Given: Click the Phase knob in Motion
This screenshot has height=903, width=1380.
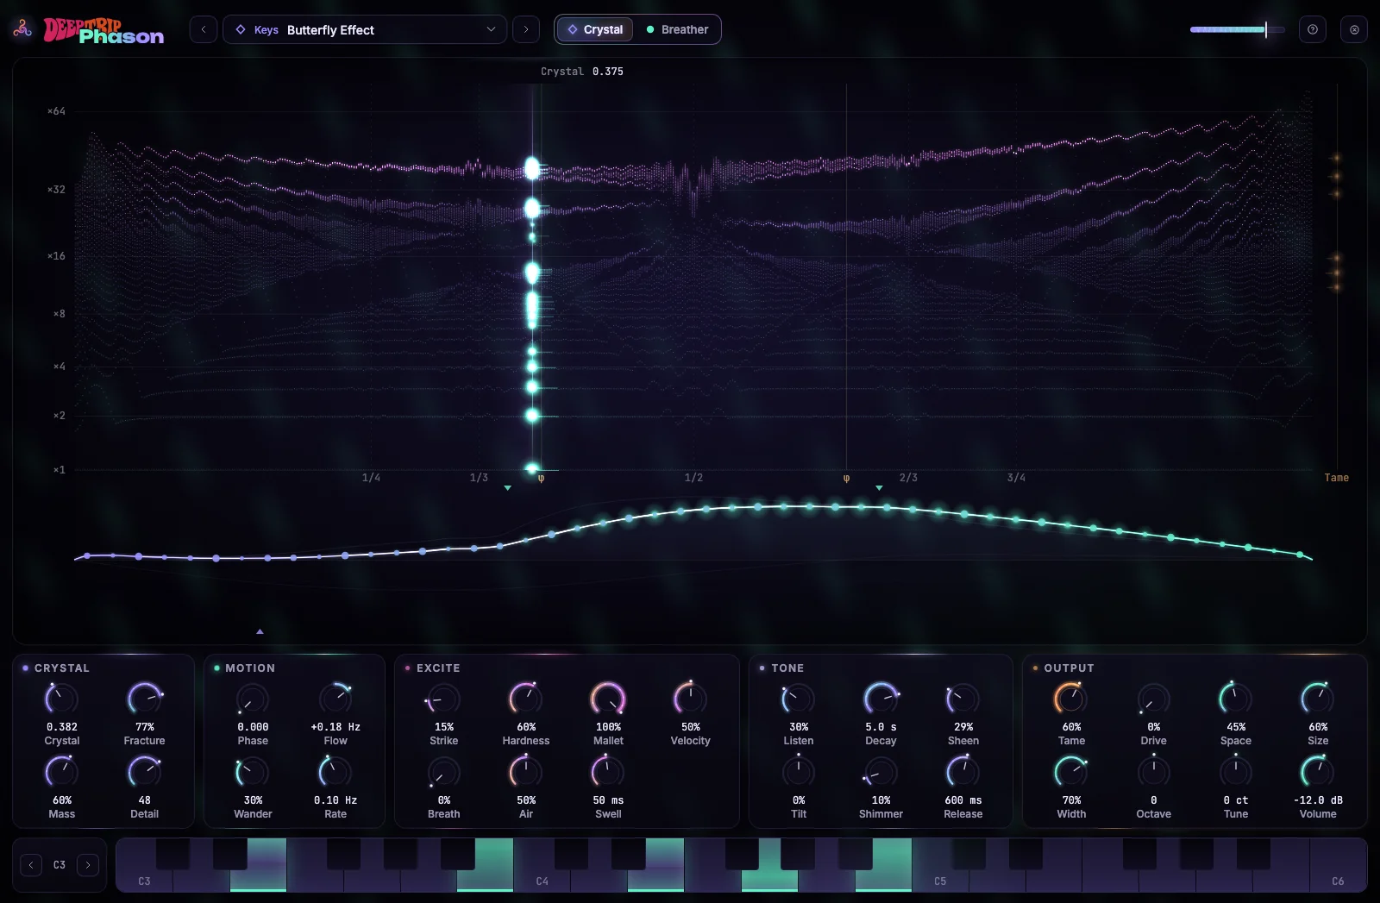Looking at the screenshot, I should coord(253,699).
